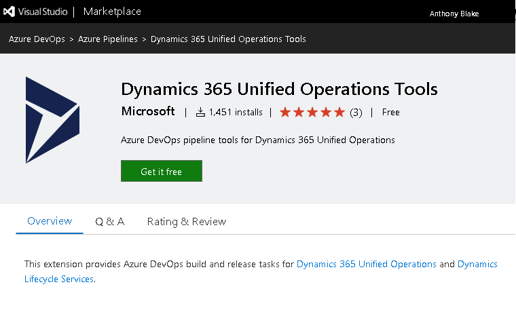516x312 pixels.
Task: Click the five-star rating stars
Action: click(x=312, y=112)
